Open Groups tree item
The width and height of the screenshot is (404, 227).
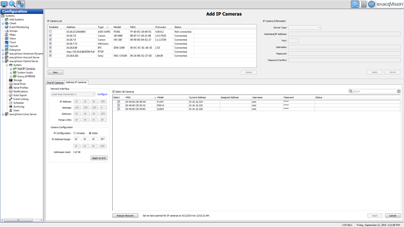pyautogui.click(x=13, y=31)
